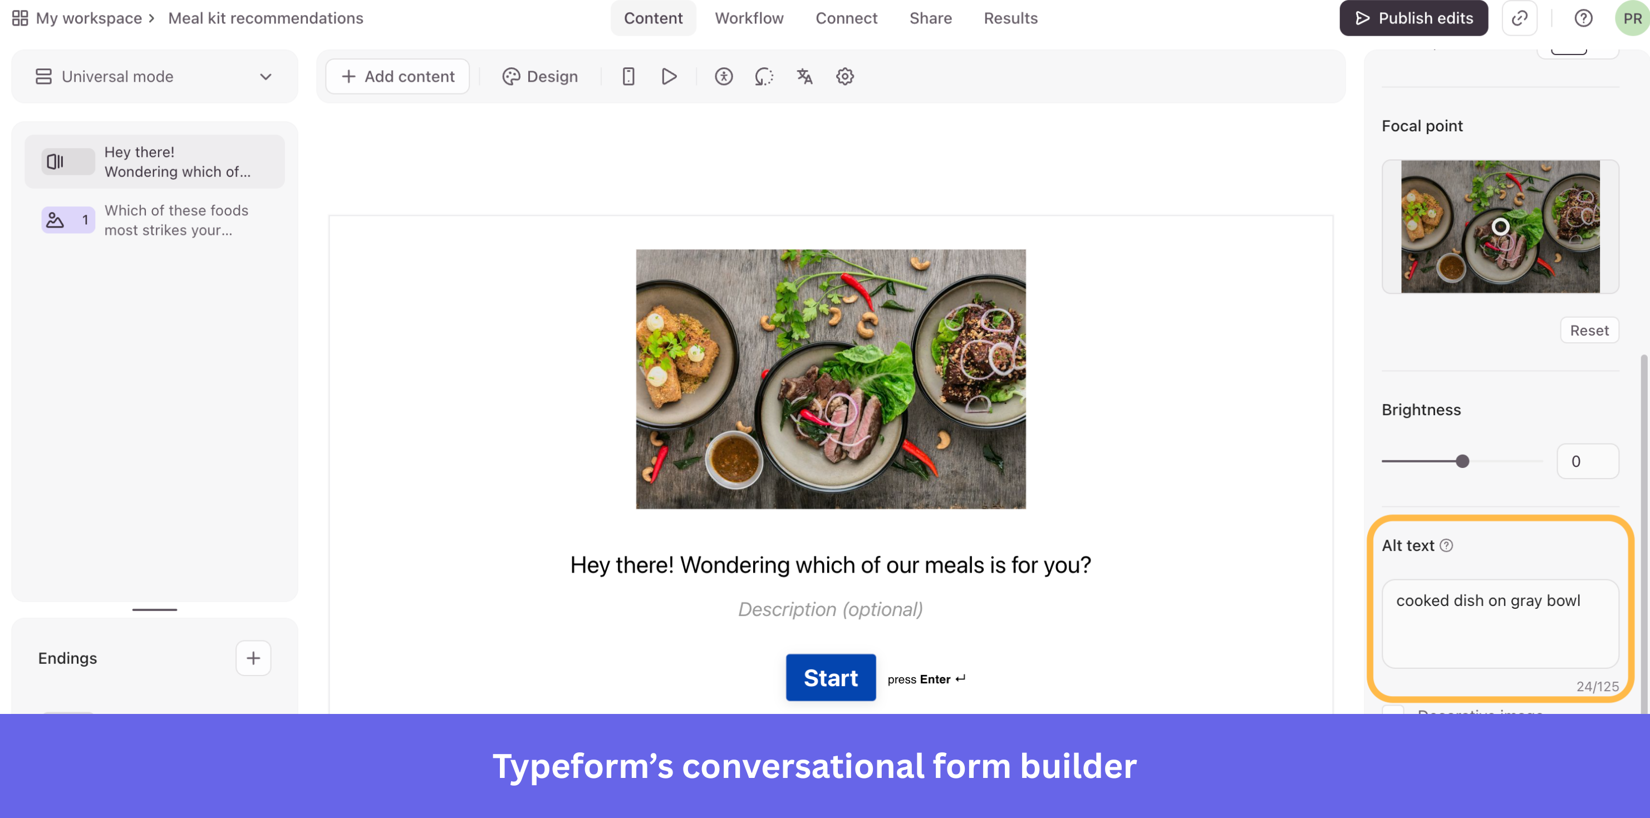This screenshot has width=1650, height=818.
Task: Preview the form in mobile view
Action: coord(628,76)
